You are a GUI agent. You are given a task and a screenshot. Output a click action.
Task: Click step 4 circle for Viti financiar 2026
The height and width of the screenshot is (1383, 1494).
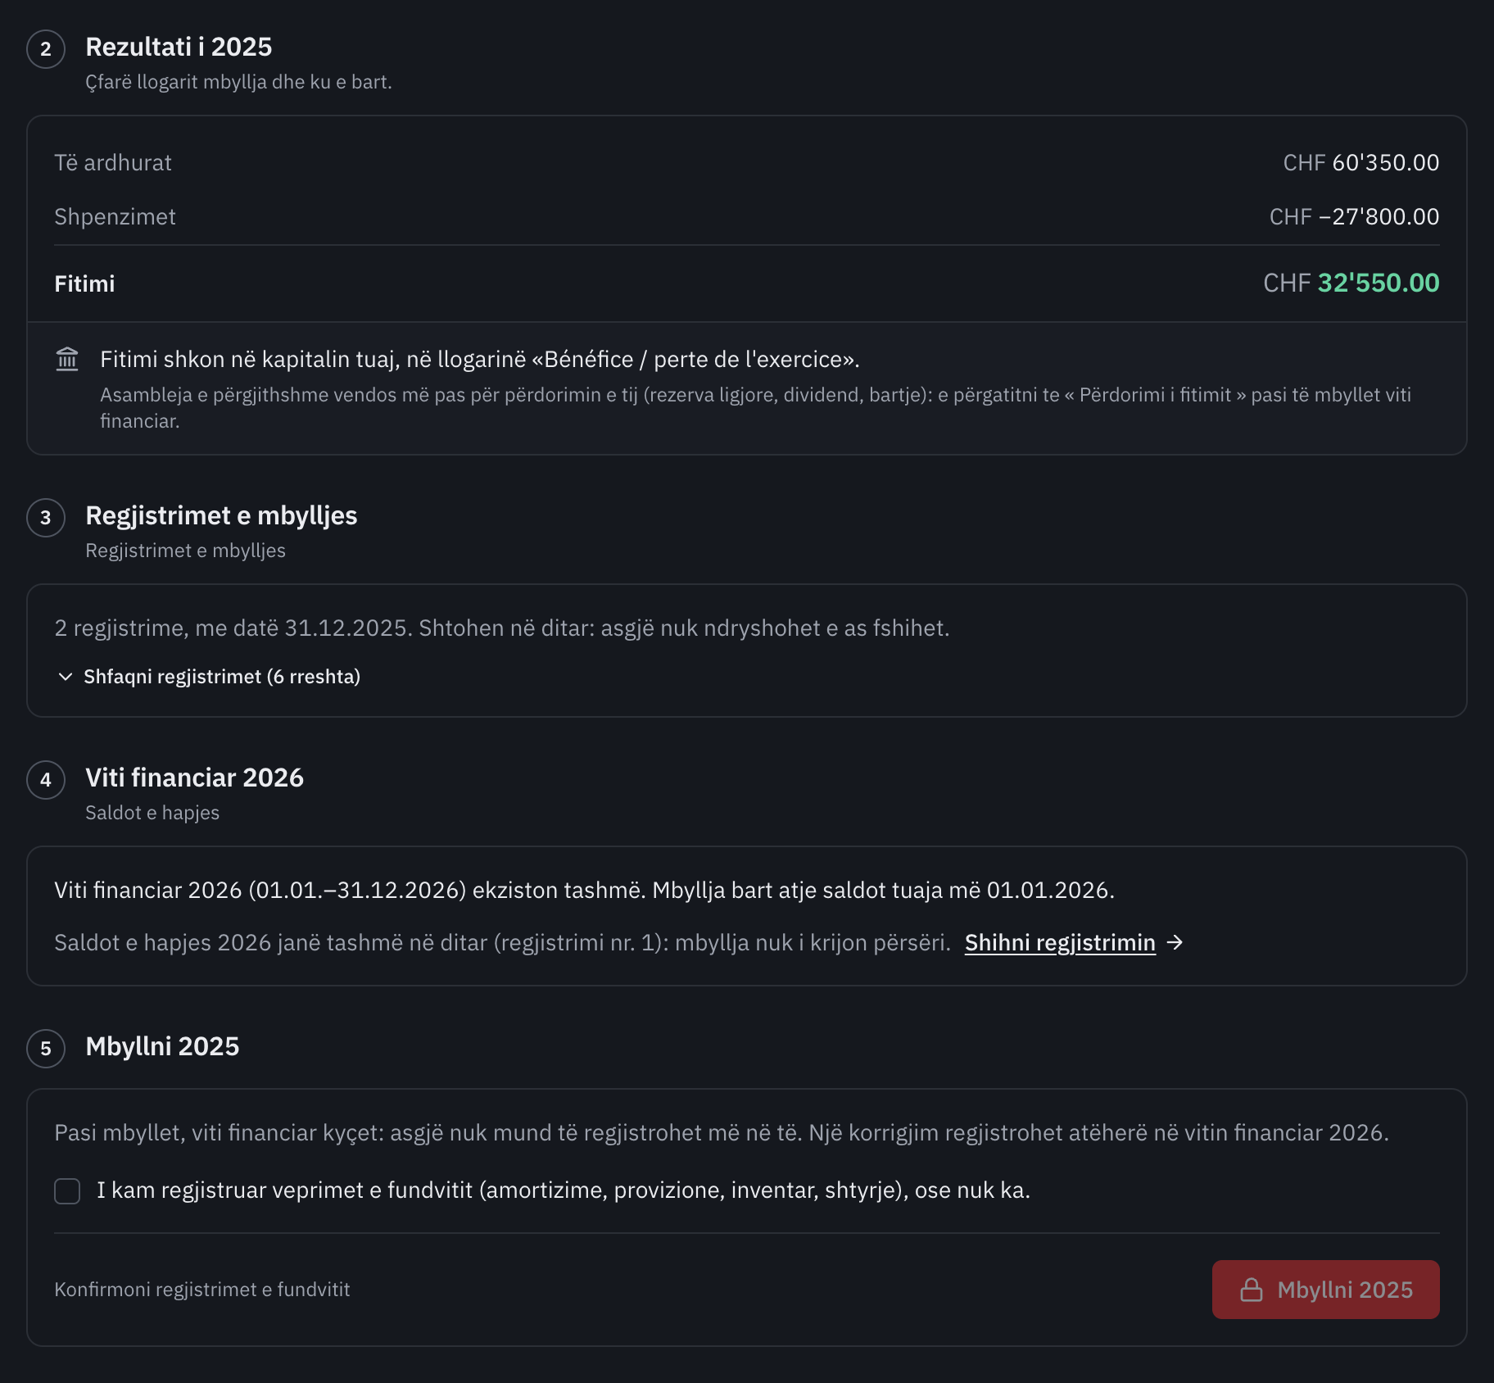46,780
